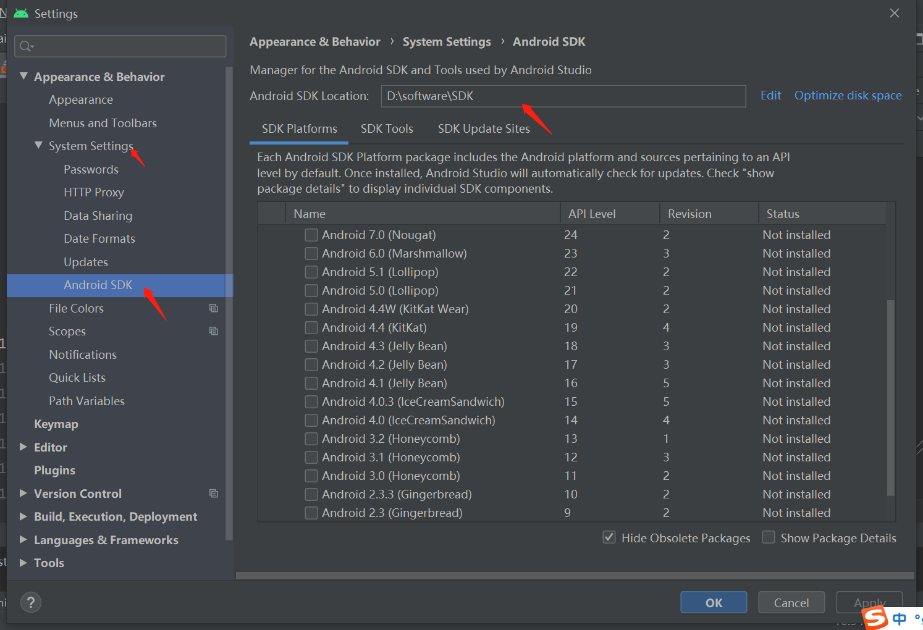This screenshot has width=923, height=630.
Task: Collapse the Appearance & Behavior section
Action: click(23, 76)
